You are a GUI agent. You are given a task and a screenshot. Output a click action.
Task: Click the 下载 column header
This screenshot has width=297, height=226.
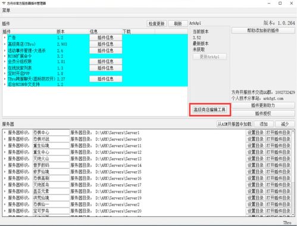click(139, 32)
